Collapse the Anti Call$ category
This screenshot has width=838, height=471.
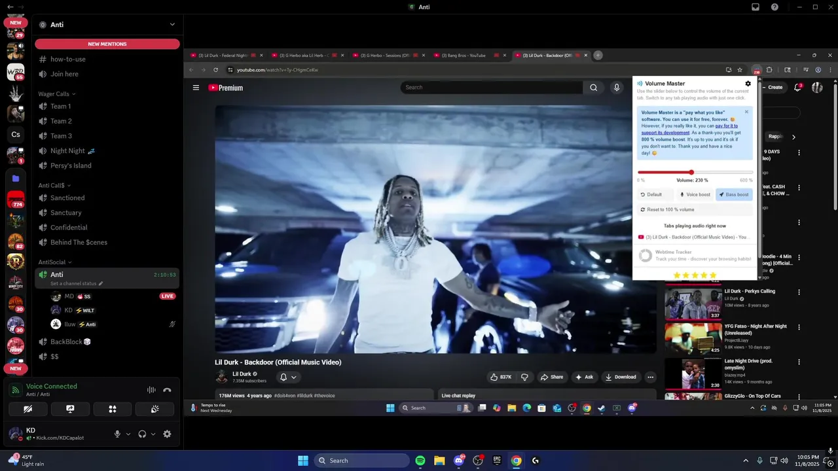pos(54,185)
